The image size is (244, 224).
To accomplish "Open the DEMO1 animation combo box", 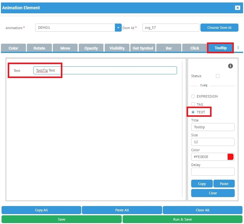I will [x=75, y=28].
